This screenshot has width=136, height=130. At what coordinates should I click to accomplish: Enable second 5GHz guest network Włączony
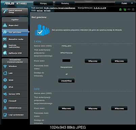[x=93, y=108]
